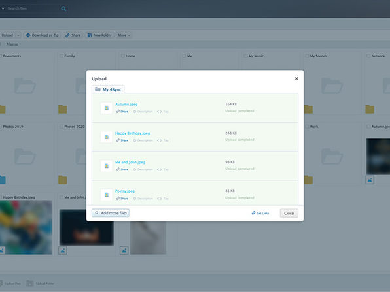
Task: Add a description to Happy Birthday.jpeg
Action: tap(143, 140)
